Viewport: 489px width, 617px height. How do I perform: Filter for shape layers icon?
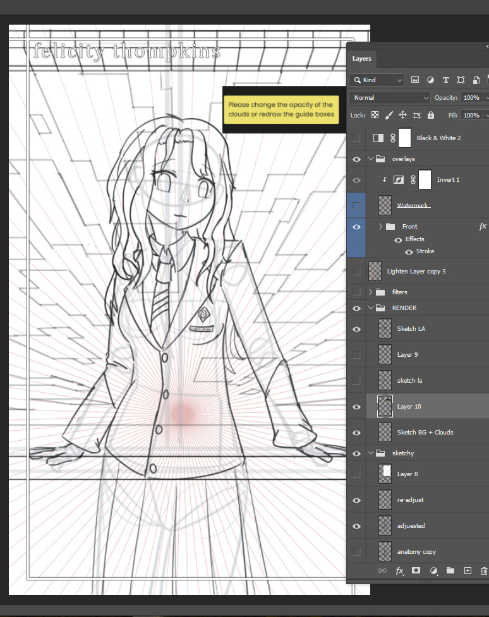point(461,80)
